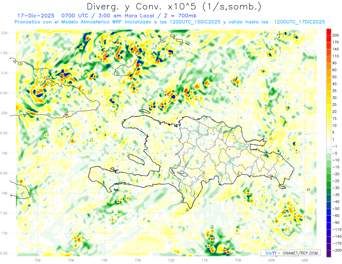Click the '-5' colorbar value
342x264 pixels.
pyautogui.click(x=335, y=153)
